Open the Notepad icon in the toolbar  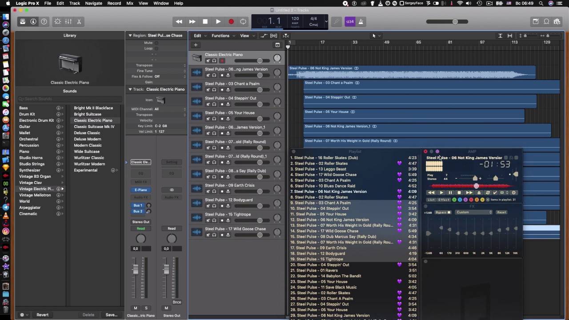click(536, 21)
